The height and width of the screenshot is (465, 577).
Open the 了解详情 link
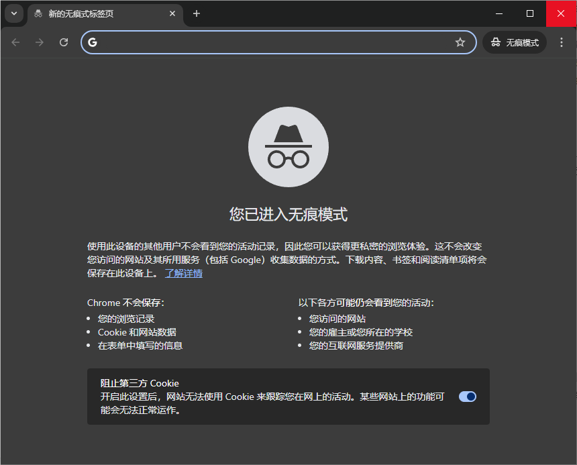pyautogui.click(x=183, y=273)
